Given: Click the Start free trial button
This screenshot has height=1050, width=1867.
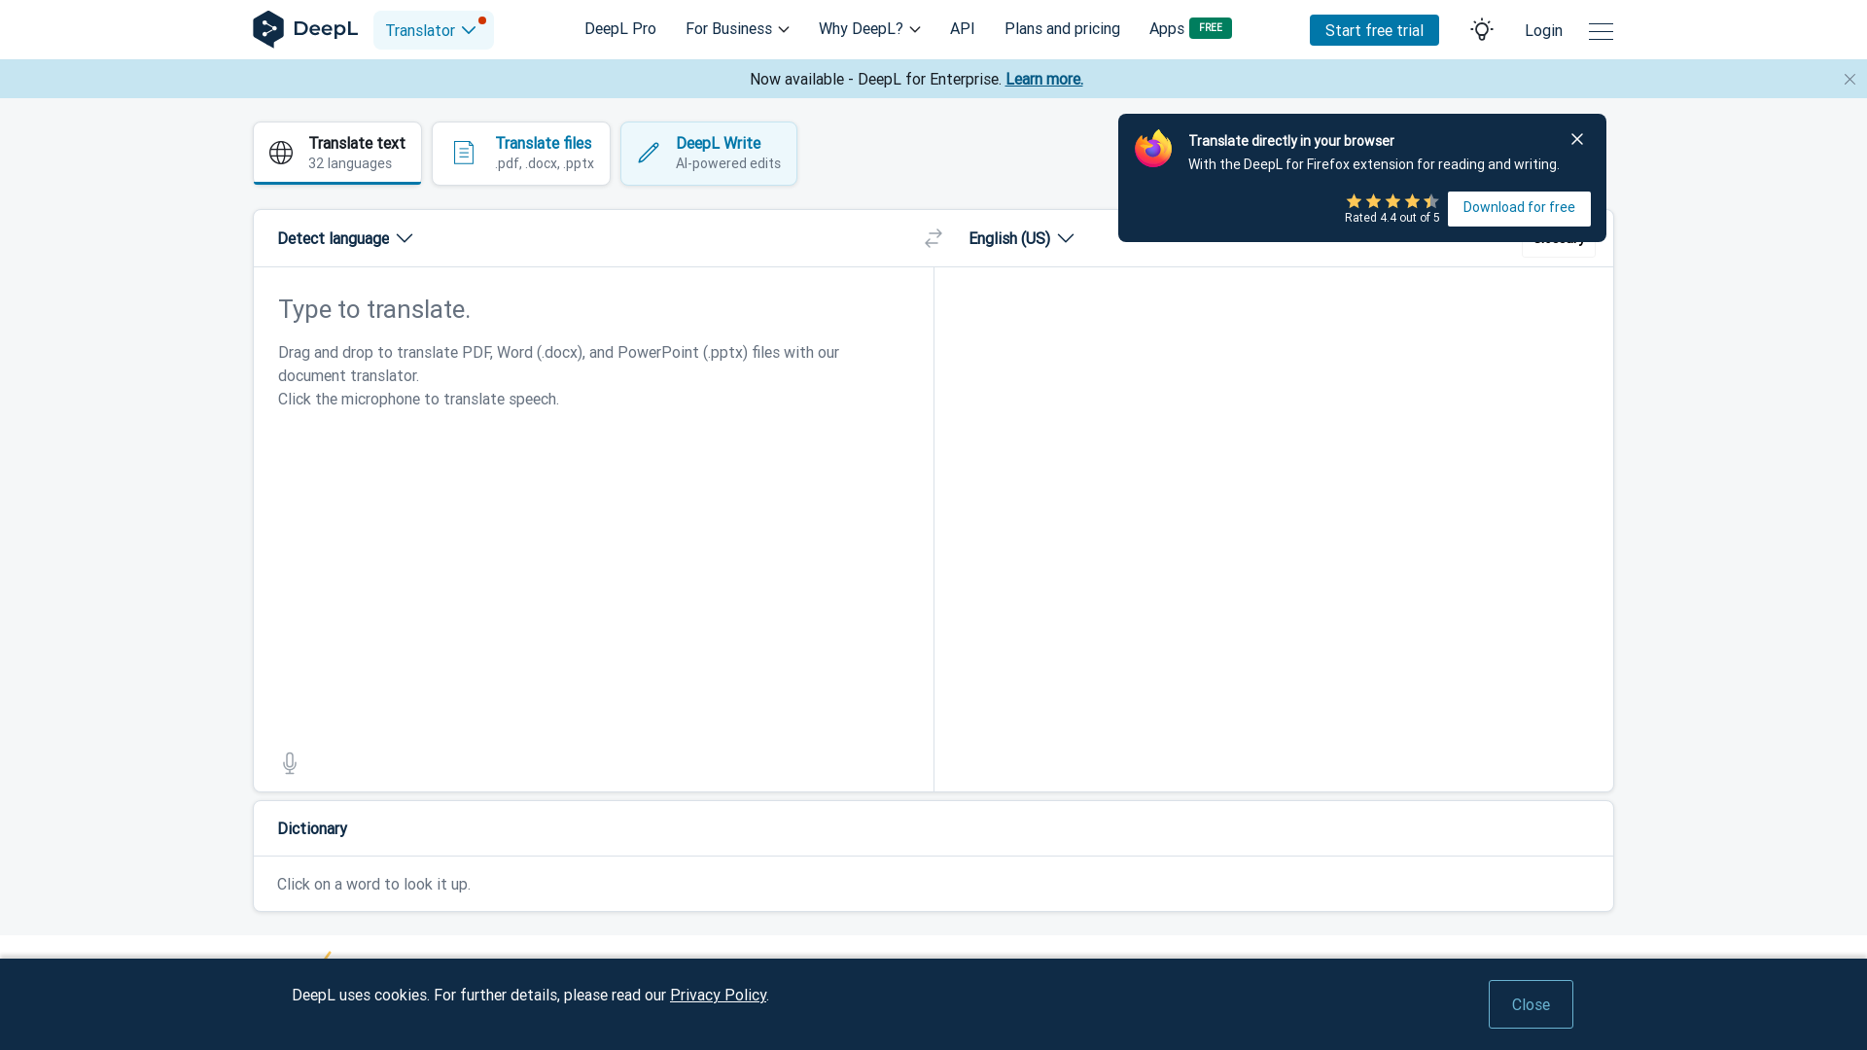Looking at the screenshot, I should tap(1373, 29).
